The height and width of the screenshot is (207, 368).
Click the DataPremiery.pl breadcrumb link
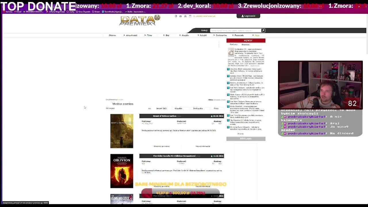click(x=112, y=100)
